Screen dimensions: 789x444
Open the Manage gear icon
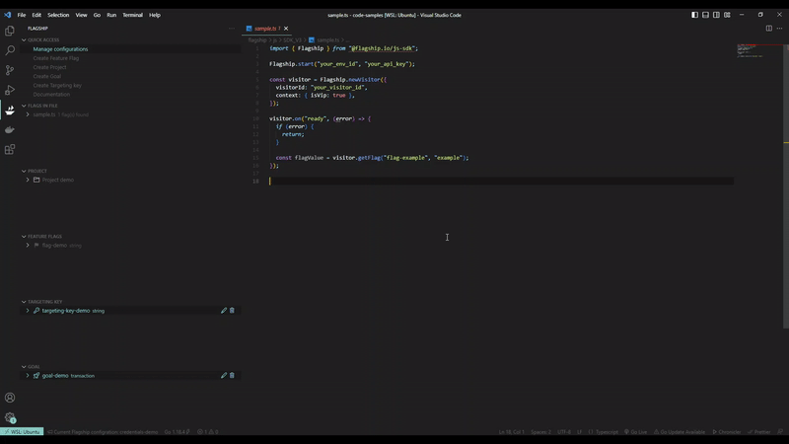pos(10,417)
